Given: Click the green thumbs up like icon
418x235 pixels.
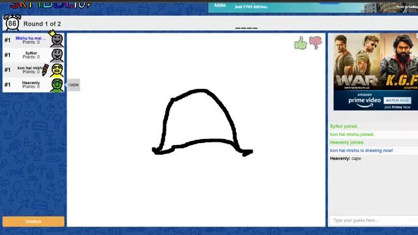Looking at the screenshot, I should (300, 43).
